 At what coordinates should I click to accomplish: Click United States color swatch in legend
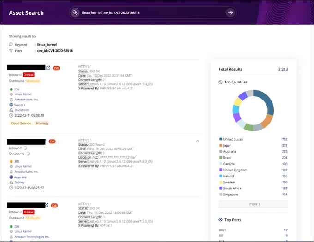[x=221, y=139]
